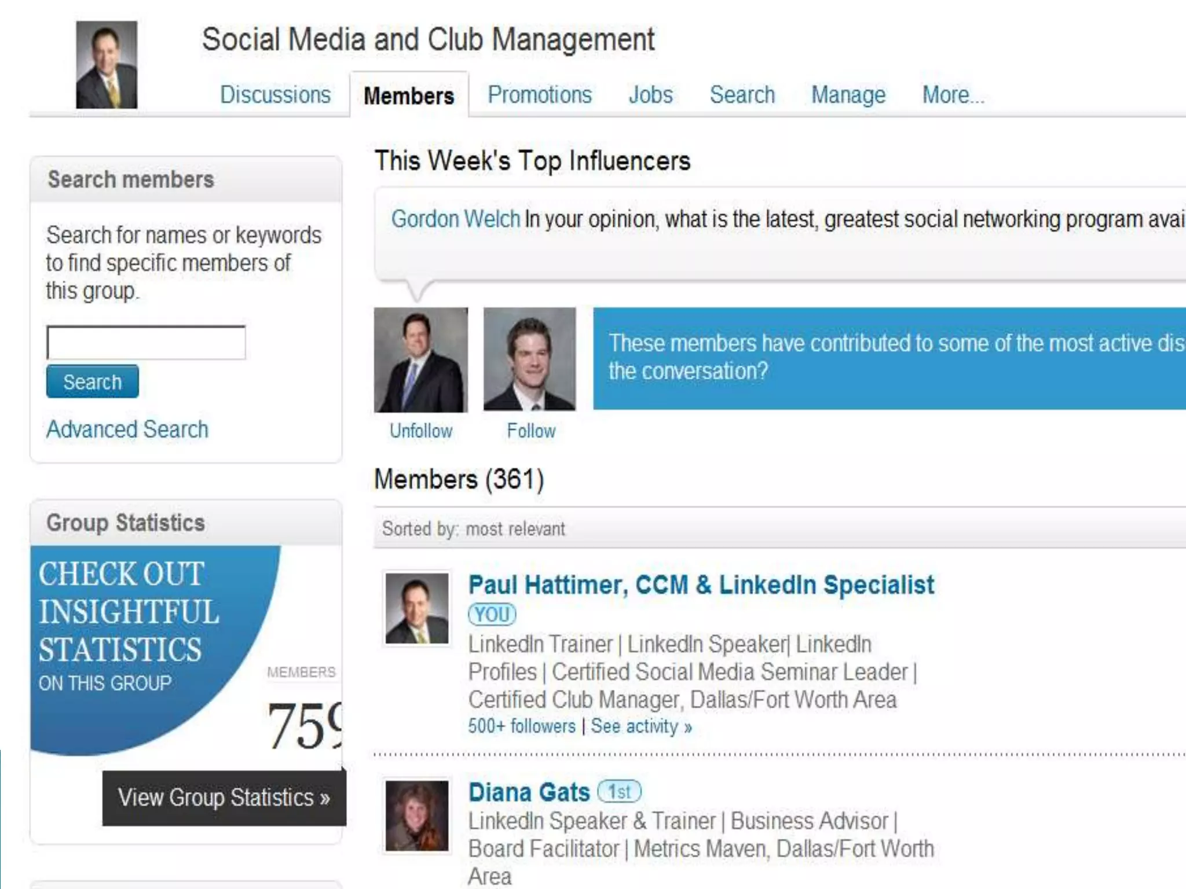This screenshot has height=889, width=1186.
Task: Click Paul Hattimer's member photo
Action: tap(417, 608)
